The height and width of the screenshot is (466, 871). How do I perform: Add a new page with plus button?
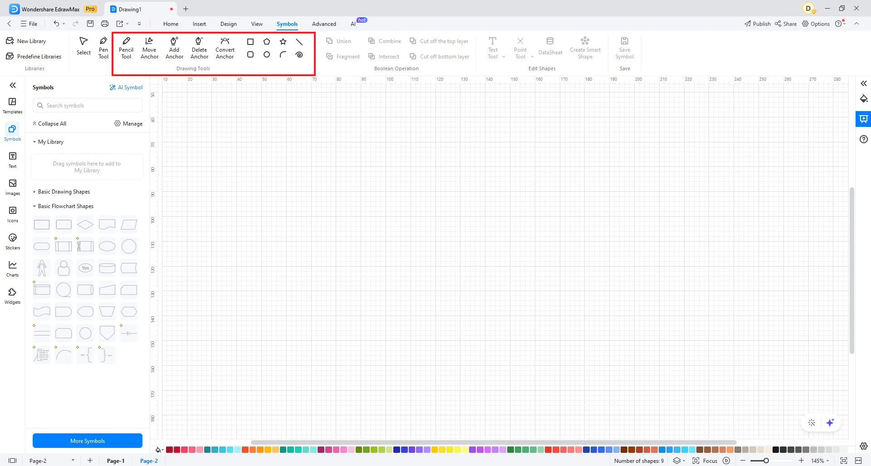pos(90,461)
